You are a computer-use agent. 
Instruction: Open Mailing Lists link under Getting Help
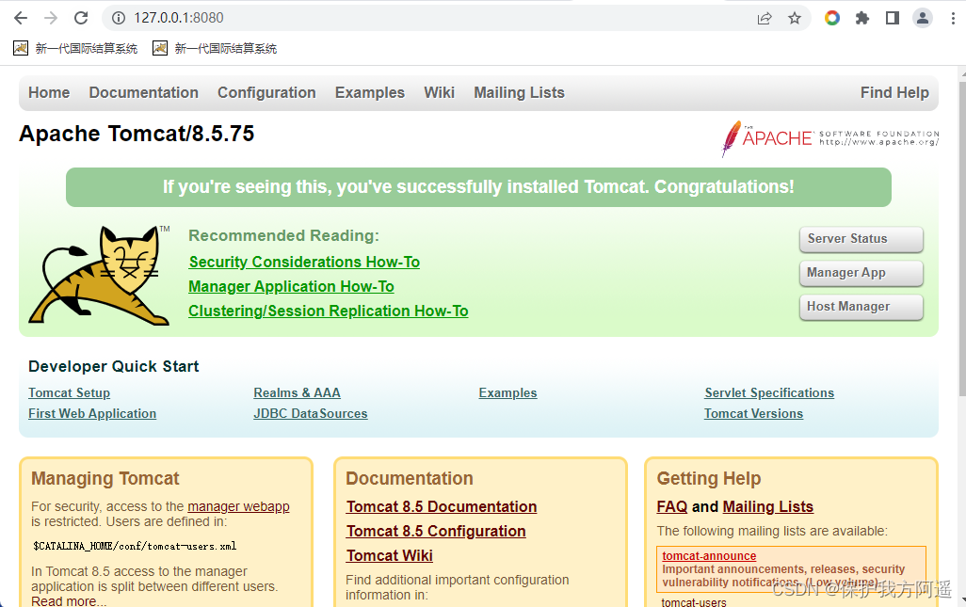point(767,506)
